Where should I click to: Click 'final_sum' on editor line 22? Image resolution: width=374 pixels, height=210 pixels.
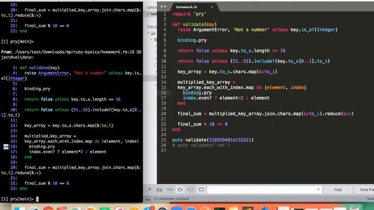pos(189,124)
